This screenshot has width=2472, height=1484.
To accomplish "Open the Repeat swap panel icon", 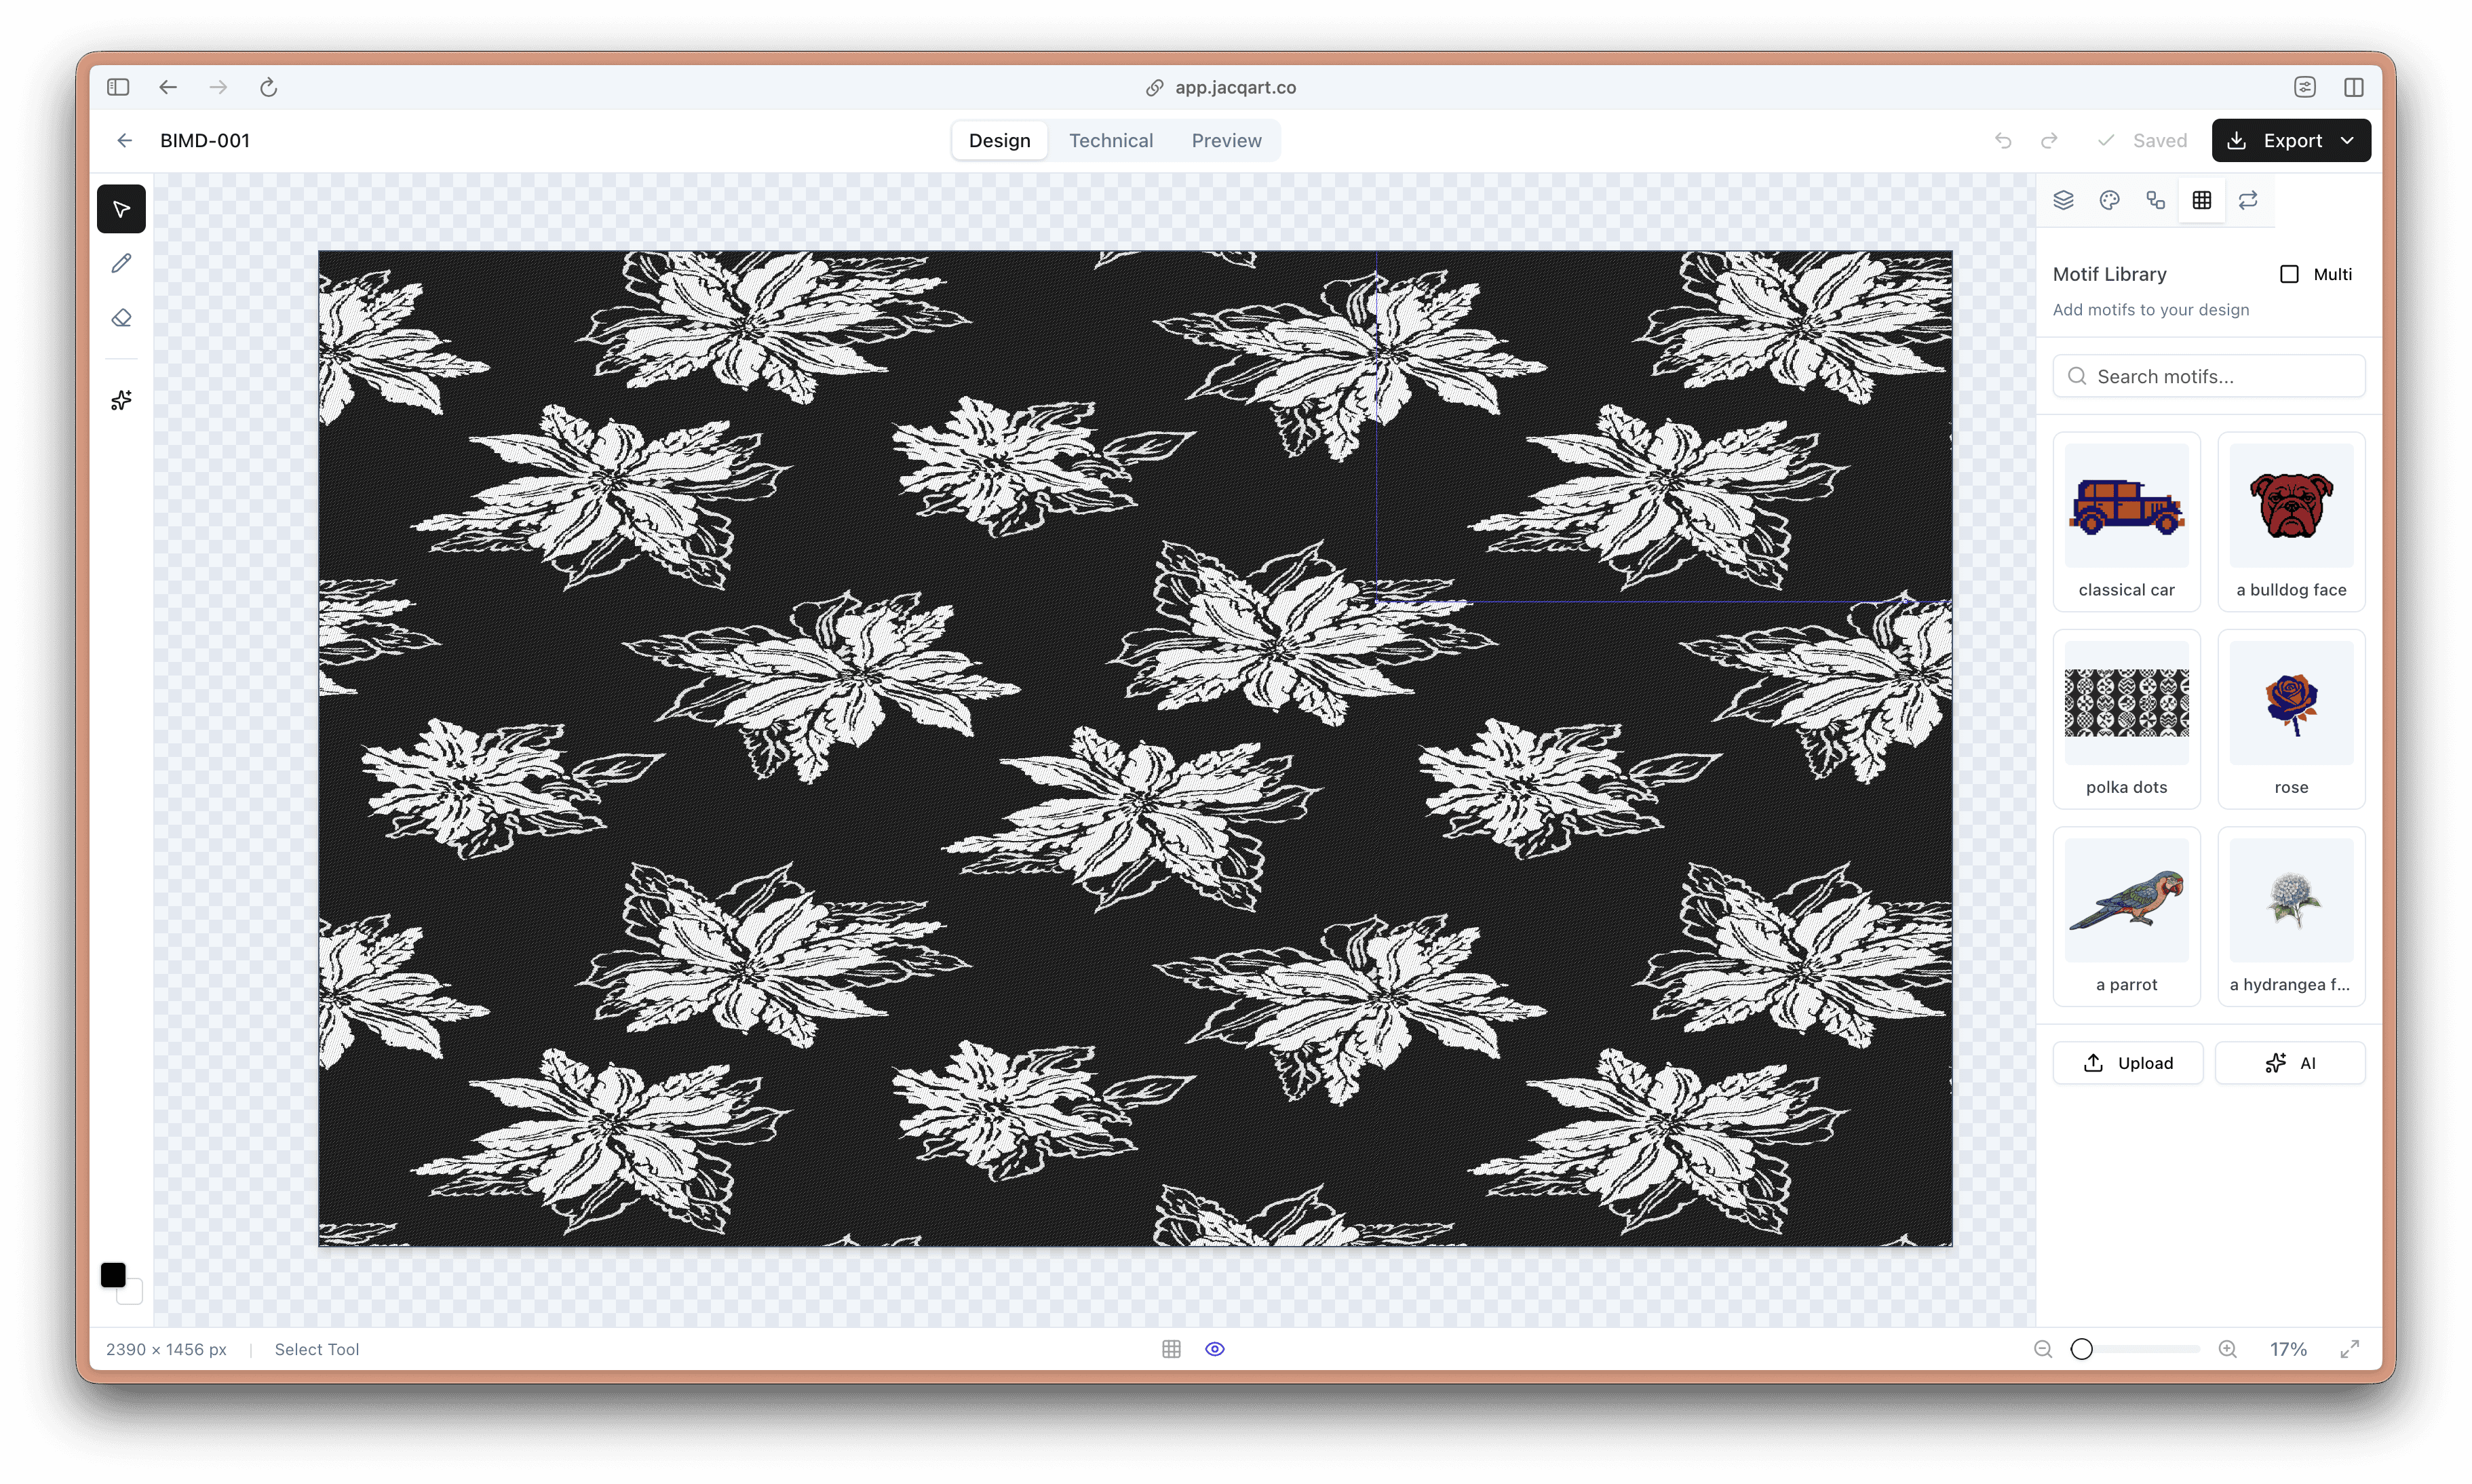I will click(2247, 200).
